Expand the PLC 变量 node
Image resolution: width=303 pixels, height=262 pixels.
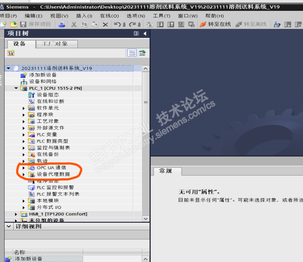pyautogui.click(x=24, y=135)
